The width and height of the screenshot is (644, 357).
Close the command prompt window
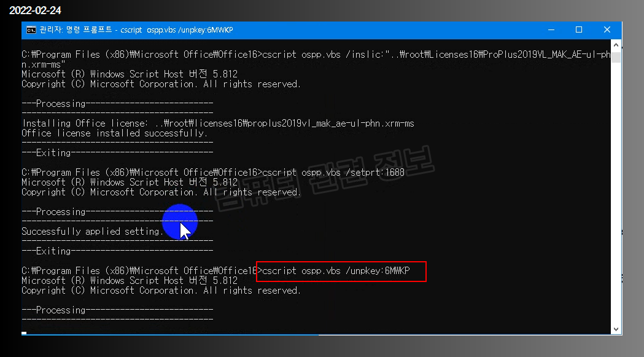[607, 29]
